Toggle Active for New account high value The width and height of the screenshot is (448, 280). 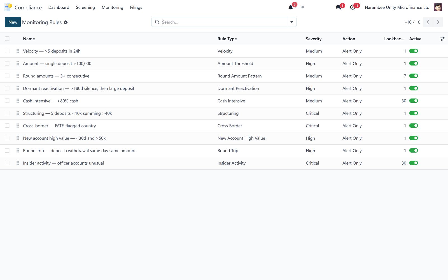[x=414, y=138]
